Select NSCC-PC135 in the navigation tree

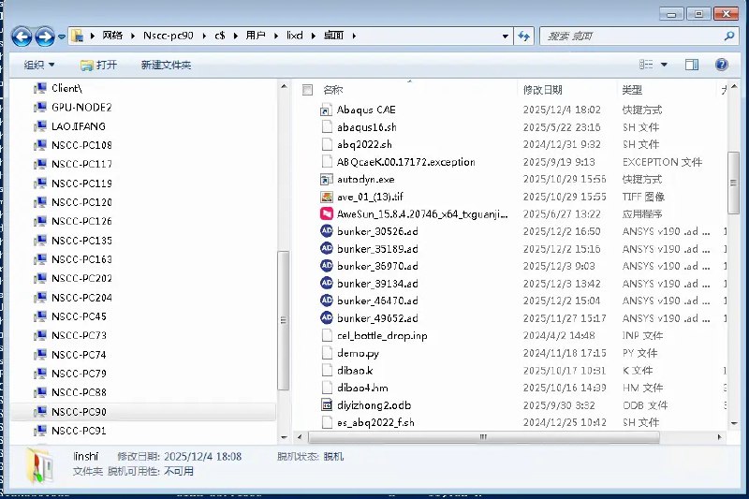tap(81, 241)
